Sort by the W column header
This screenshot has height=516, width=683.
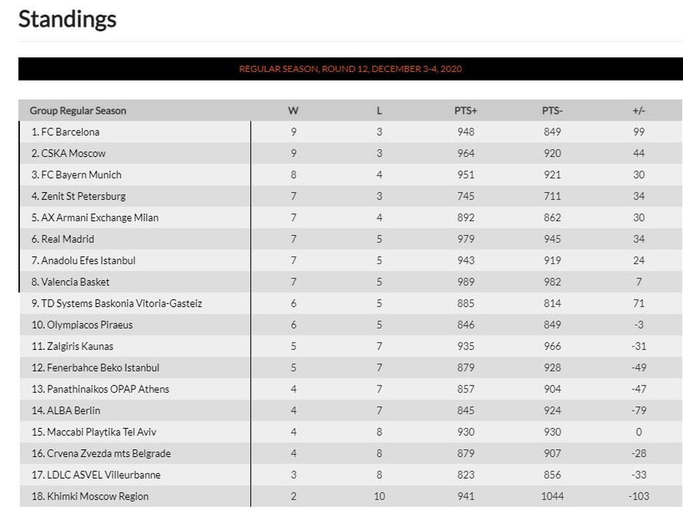click(x=293, y=111)
